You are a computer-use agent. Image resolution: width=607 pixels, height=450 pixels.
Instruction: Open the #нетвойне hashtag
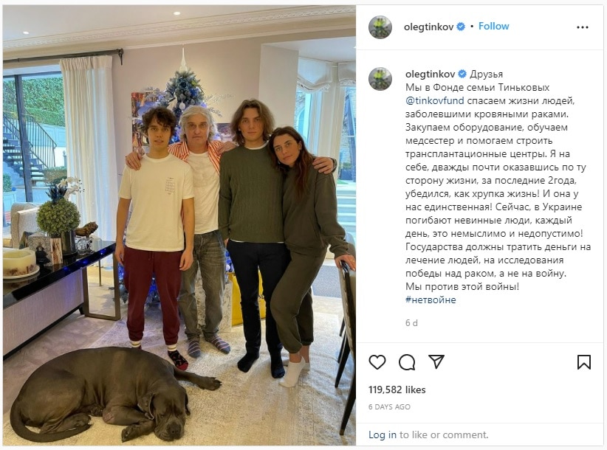431,300
